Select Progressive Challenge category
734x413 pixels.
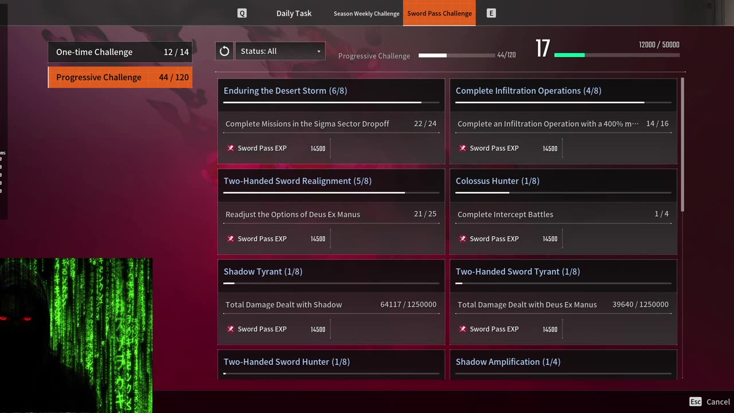click(120, 77)
